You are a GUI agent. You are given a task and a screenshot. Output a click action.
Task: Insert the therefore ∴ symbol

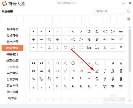[x=73, y=47]
